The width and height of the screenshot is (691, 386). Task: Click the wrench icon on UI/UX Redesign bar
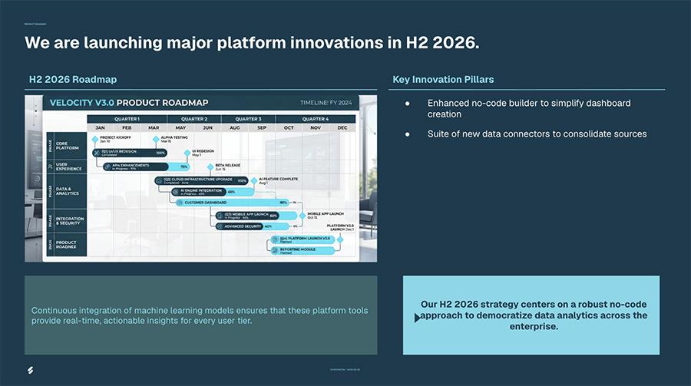pyautogui.click(x=97, y=153)
